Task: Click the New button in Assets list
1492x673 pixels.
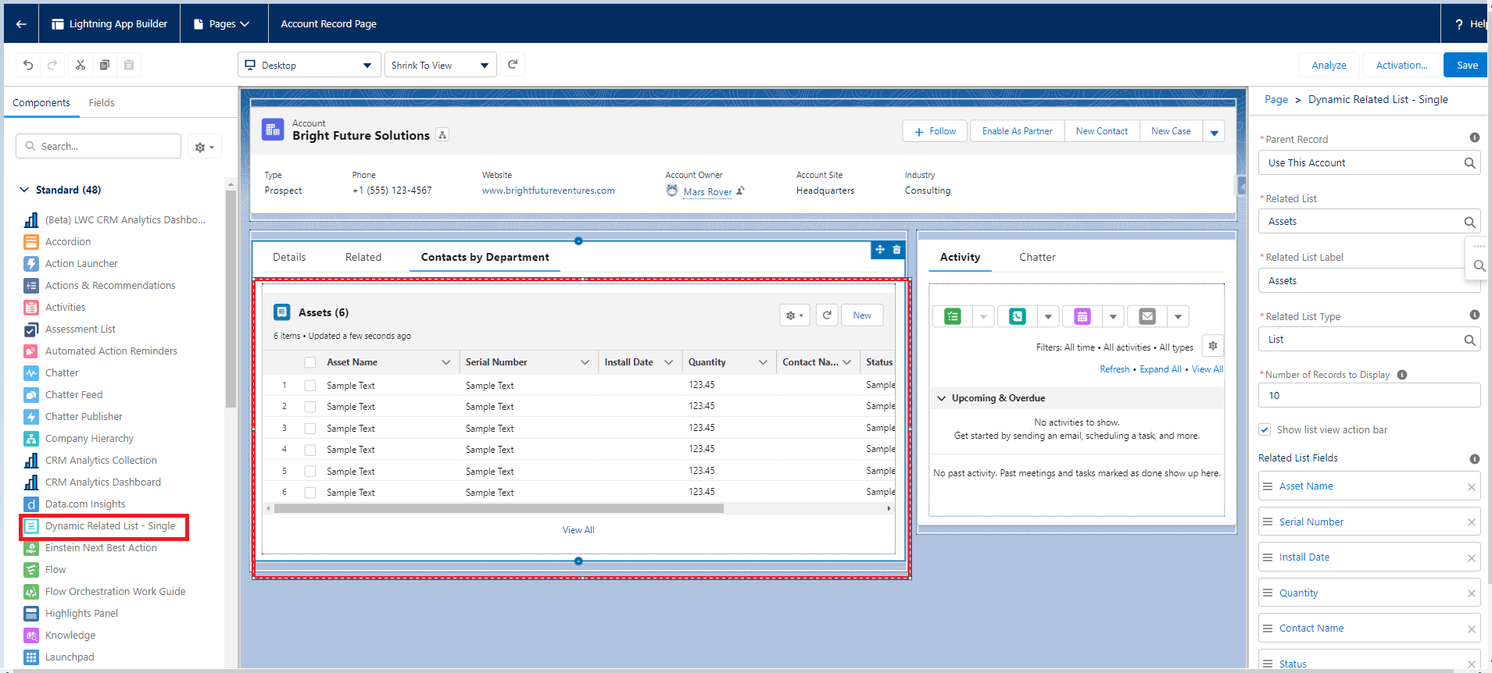Action: [x=862, y=315]
